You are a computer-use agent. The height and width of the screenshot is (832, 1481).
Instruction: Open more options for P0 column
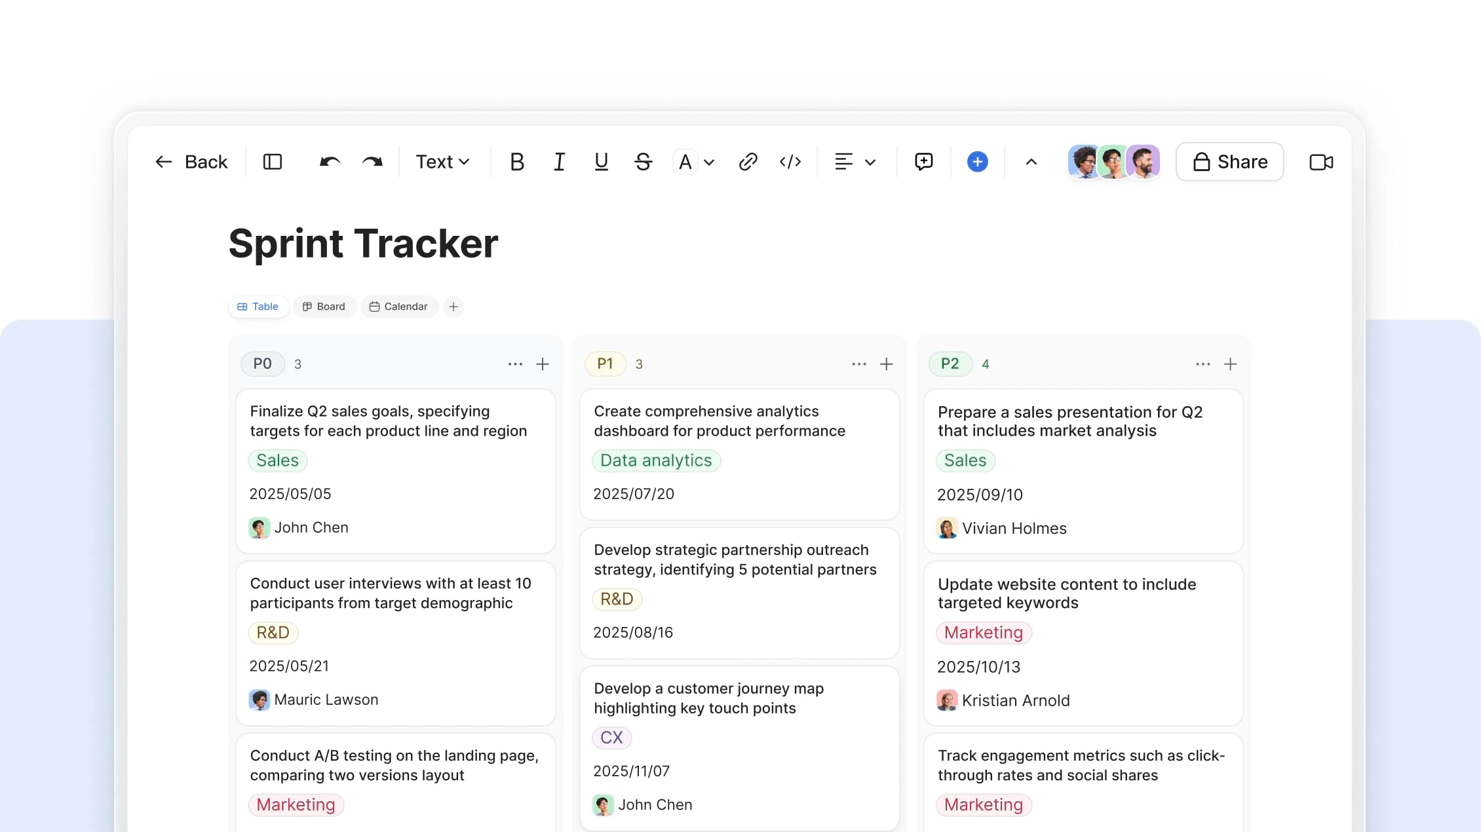click(x=515, y=364)
